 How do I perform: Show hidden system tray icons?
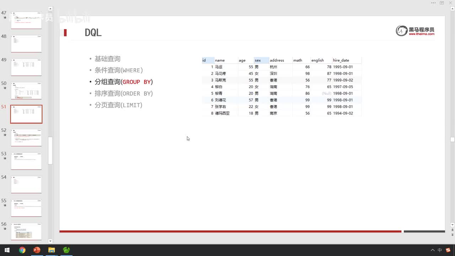pos(432,250)
